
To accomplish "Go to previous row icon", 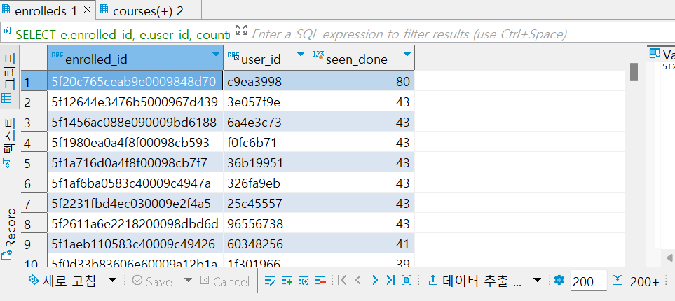I will pyautogui.click(x=357, y=281).
